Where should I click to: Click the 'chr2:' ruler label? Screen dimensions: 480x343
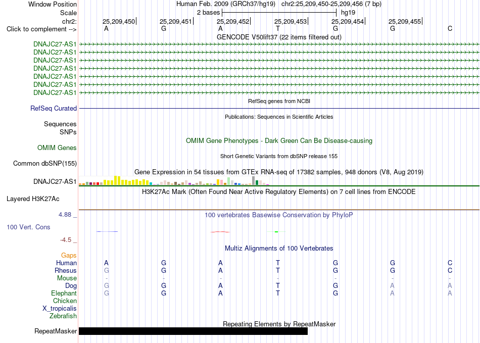click(69, 21)
